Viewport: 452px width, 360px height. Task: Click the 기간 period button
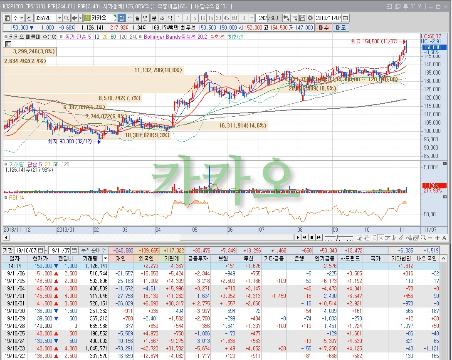[x=8, y=250]
